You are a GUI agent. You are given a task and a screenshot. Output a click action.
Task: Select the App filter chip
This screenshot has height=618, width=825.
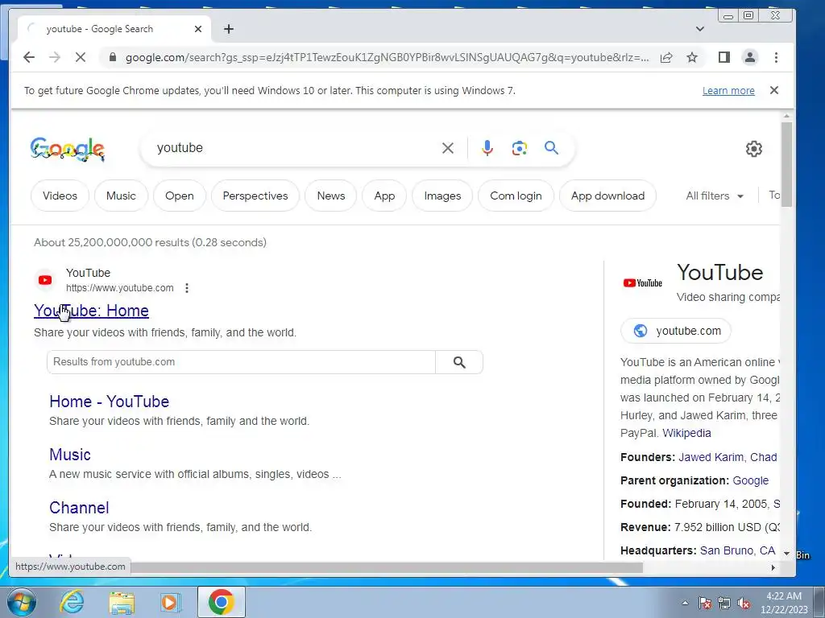pos(384,196)
